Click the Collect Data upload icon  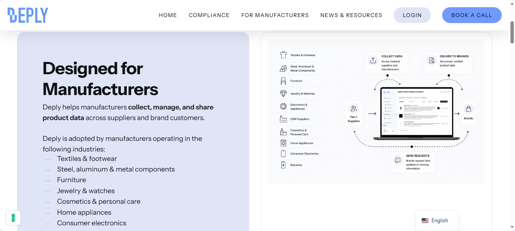tap(373, 60)
